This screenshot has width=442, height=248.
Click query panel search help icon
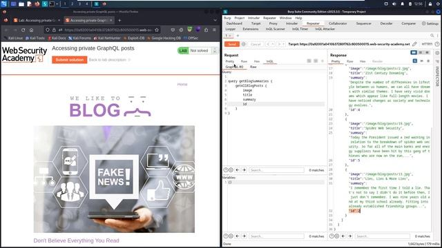(226, 170)
